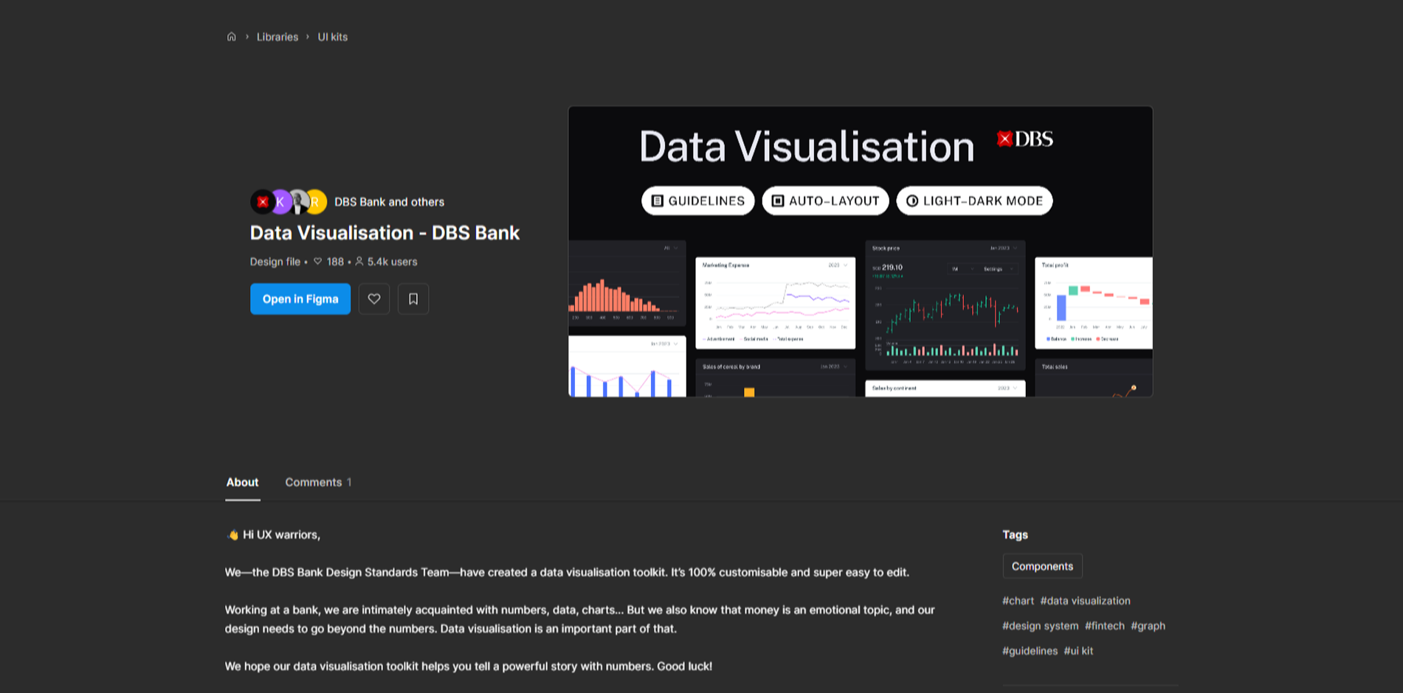This screenshot has width=1403, height=693.
Task: Open the Data Visualisation preview thumbnail
Action: pyautogui.click(x=861, y=252)
